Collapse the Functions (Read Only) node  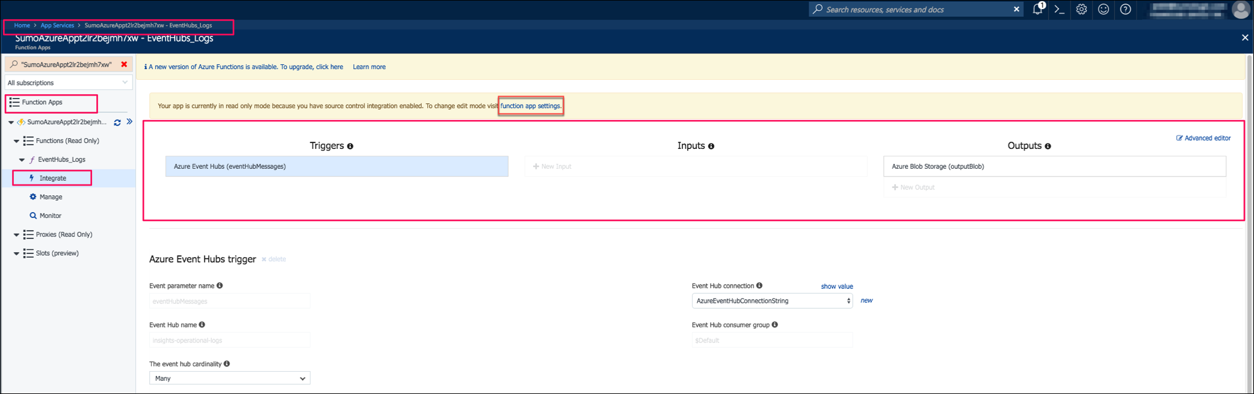coord(16,141)
